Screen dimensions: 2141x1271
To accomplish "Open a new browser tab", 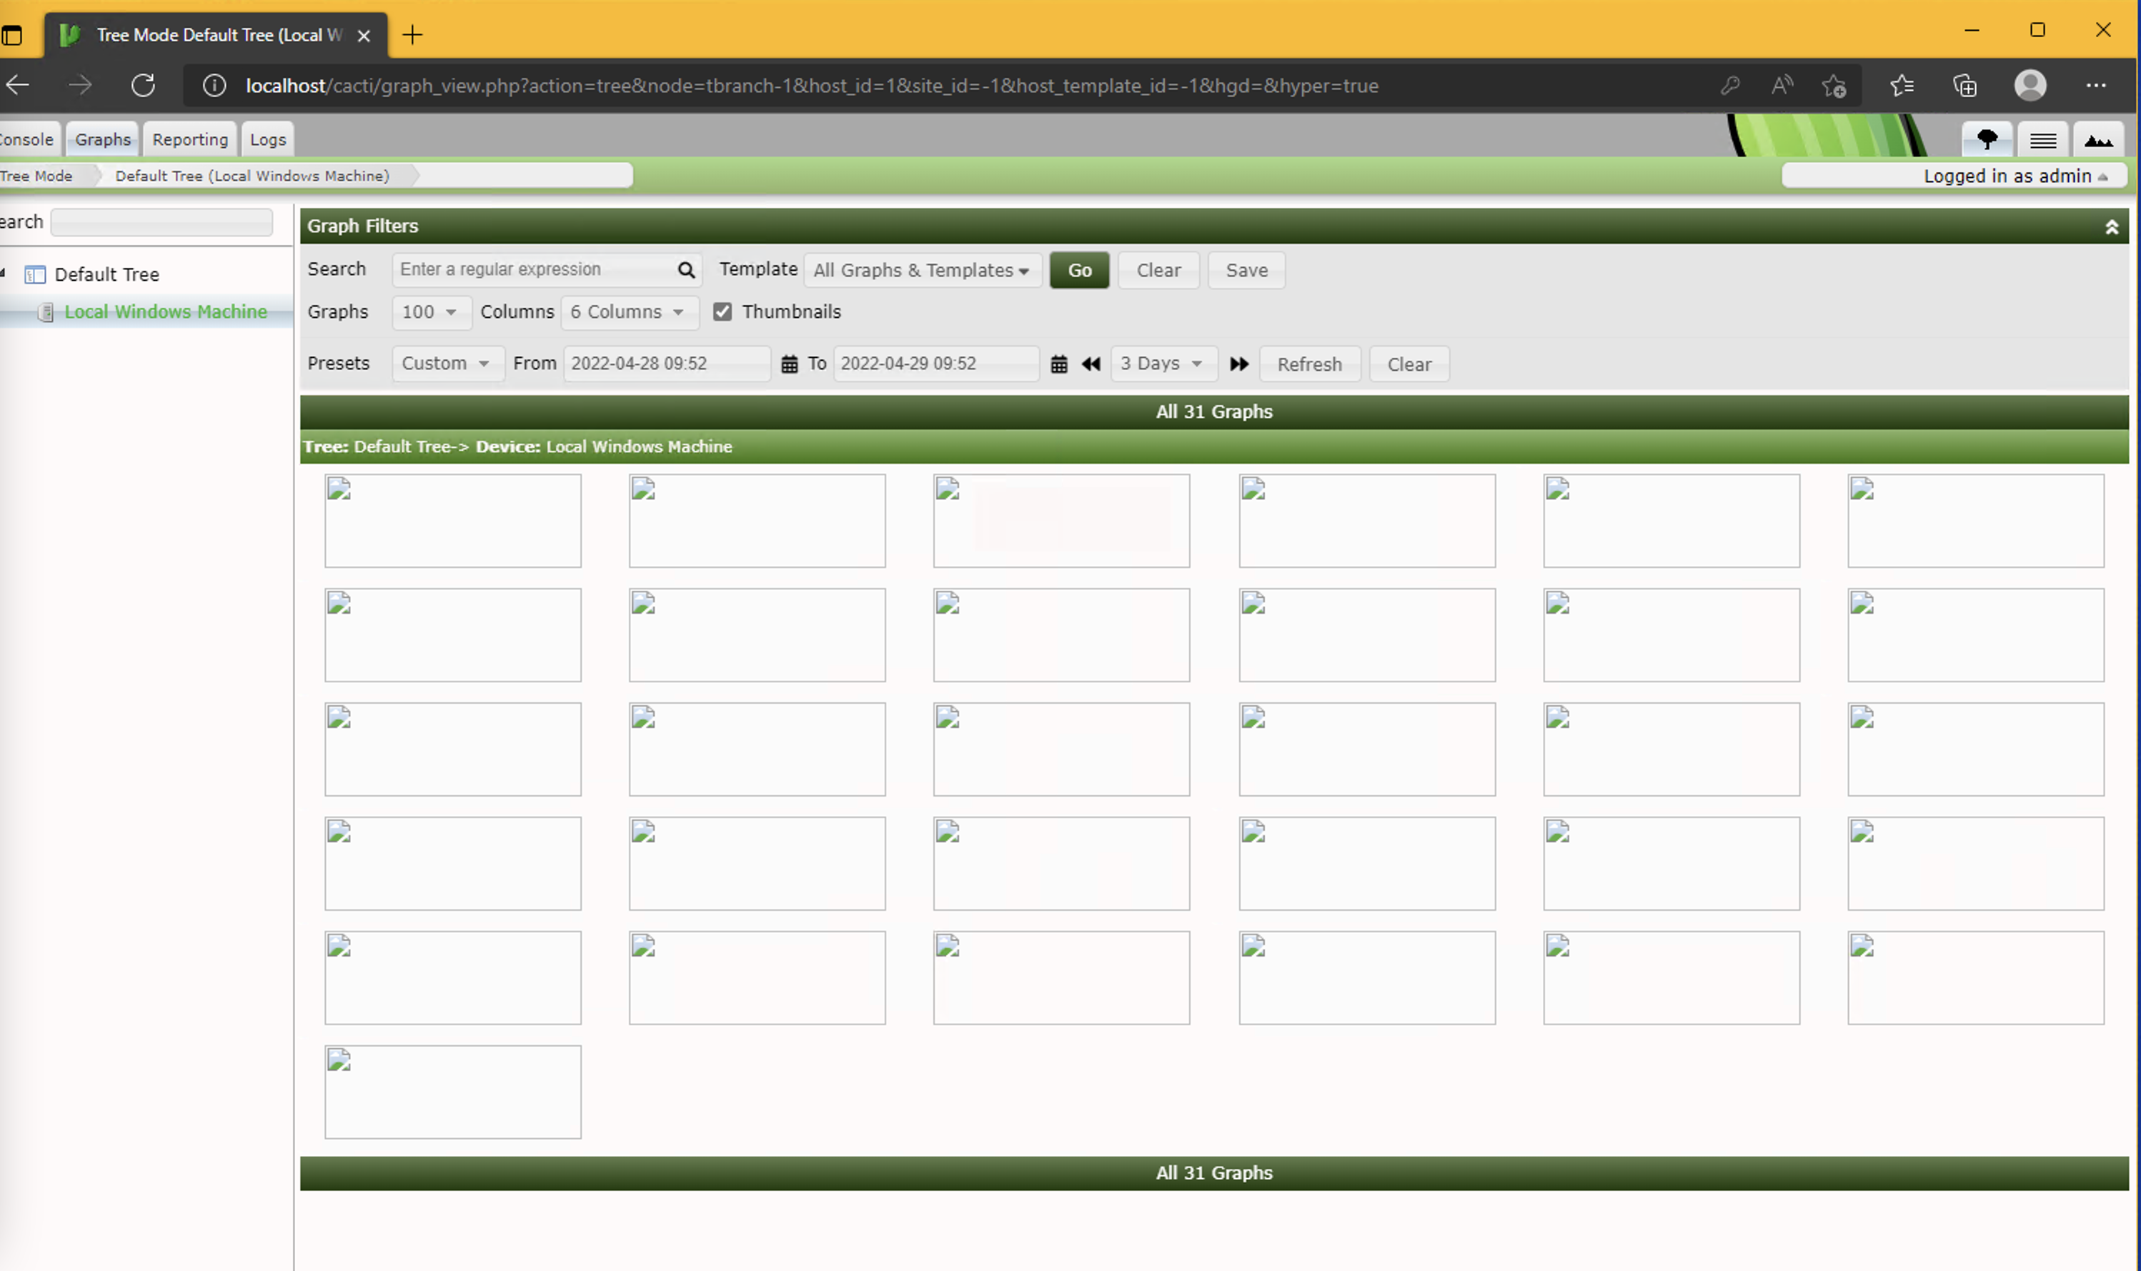I will pos(412,35).
